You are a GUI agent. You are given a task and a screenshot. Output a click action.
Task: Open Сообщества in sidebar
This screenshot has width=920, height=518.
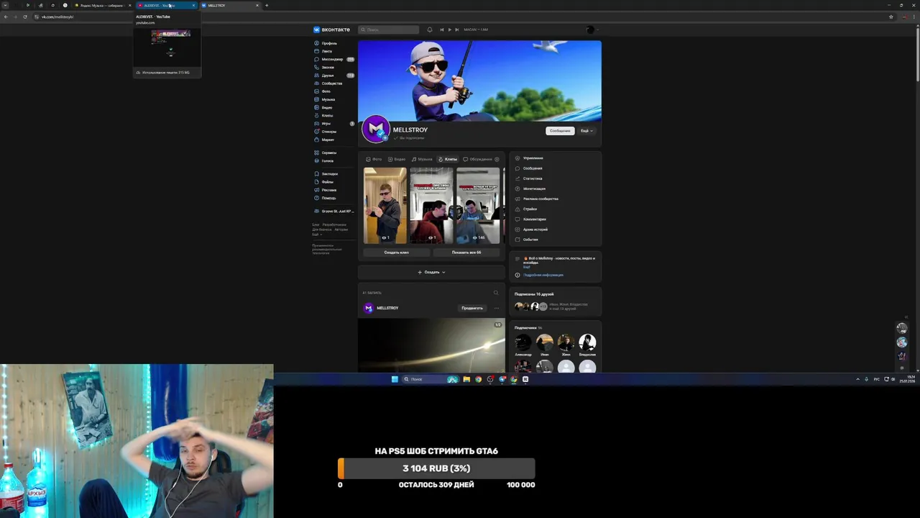pyautogui.click(x=329, y=83)
